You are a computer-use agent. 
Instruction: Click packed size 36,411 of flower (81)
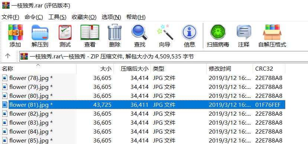(x=139, y=105)
